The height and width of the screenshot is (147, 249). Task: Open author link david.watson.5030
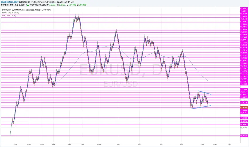(10, 2)
